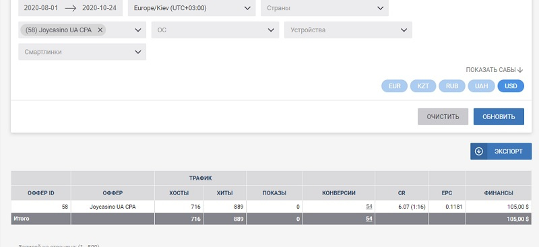Click the download icon on ЭКСПОРТ button
The width and height of the screenshot is (539, 247).
pos(479,151)
